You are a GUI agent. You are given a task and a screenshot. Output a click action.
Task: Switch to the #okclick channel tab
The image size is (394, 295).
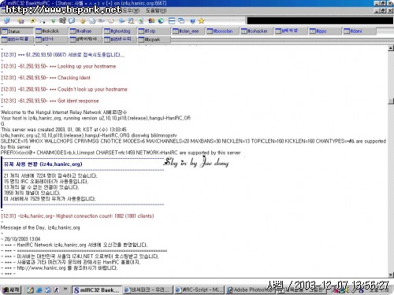pos(51,31)
